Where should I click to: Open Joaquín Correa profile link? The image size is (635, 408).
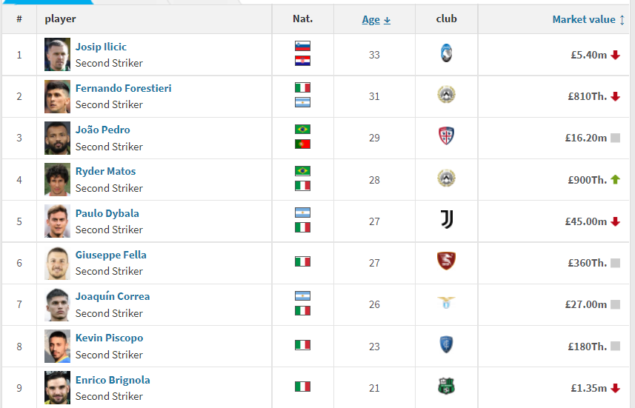point(112,296)
